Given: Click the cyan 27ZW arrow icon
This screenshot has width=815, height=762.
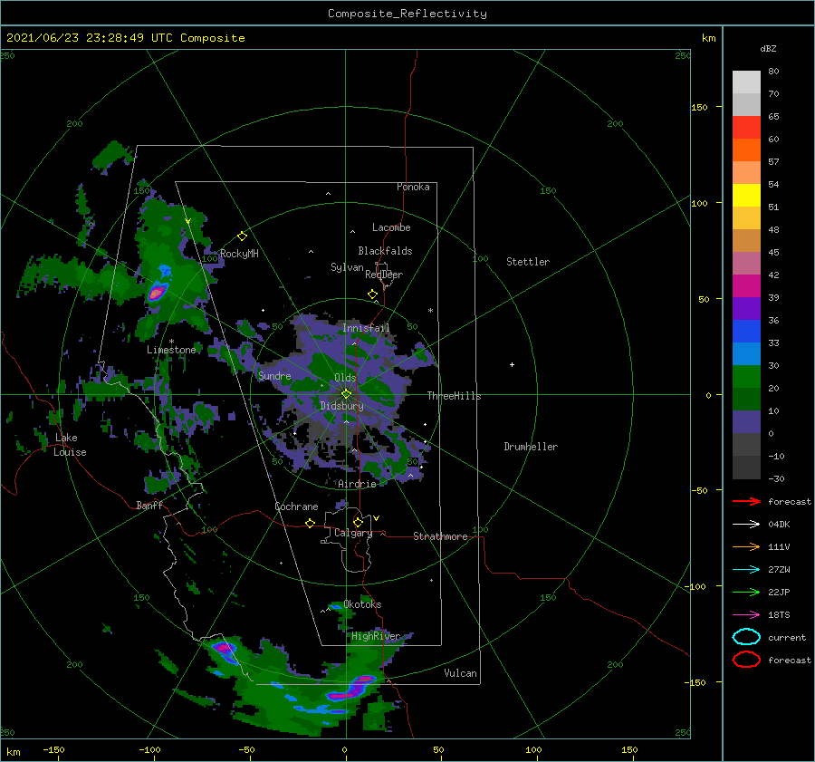Looking at the screenshot, I should (746, 570).
